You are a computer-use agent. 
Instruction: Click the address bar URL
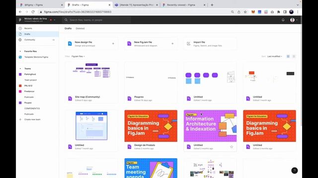coord(78,12)
